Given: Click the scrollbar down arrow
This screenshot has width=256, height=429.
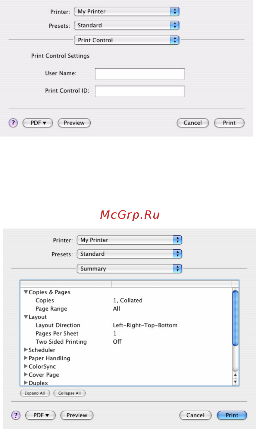Looking at the screenshot, I should click(x=236, y=382).
